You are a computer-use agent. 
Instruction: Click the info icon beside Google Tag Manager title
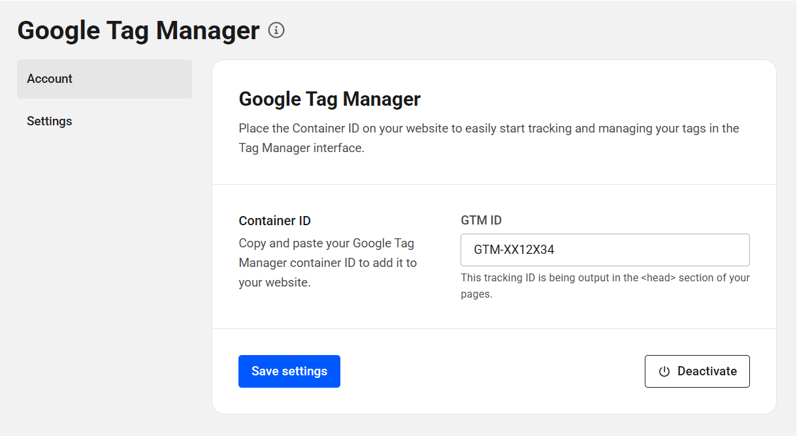click(276, 30)
